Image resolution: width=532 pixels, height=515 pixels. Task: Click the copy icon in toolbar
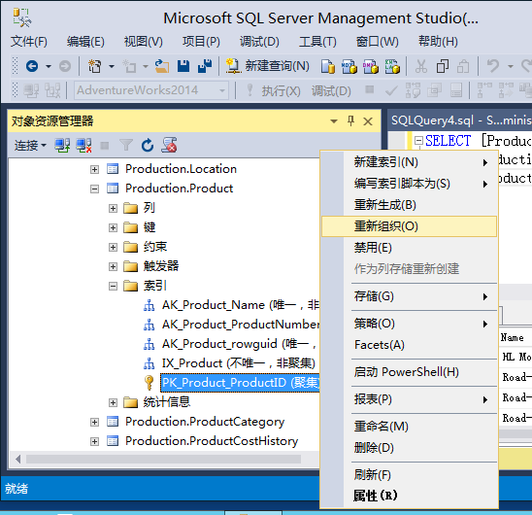tap(443, 66)
